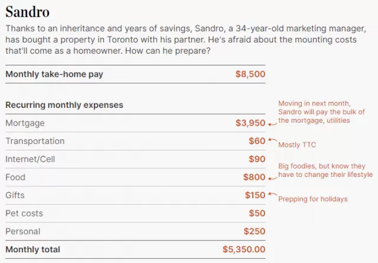Click the $5,350.00 monthly total

tap(244, 249)
